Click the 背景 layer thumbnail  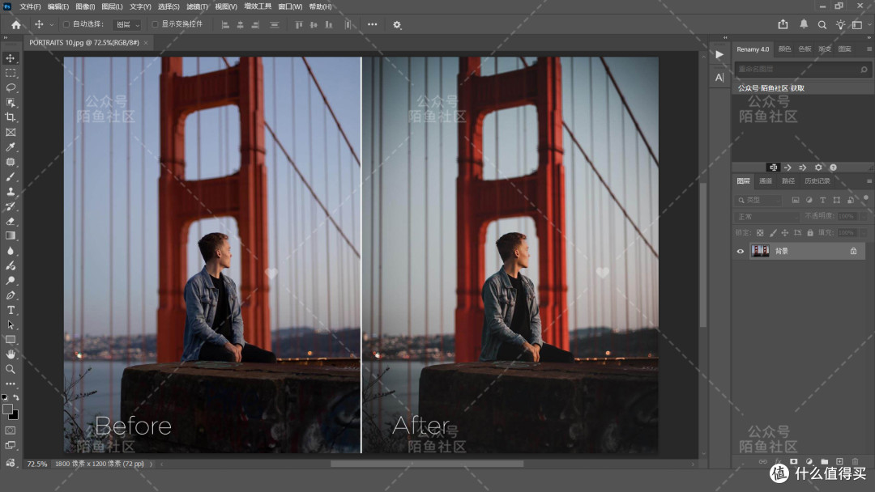pos(760,252)
